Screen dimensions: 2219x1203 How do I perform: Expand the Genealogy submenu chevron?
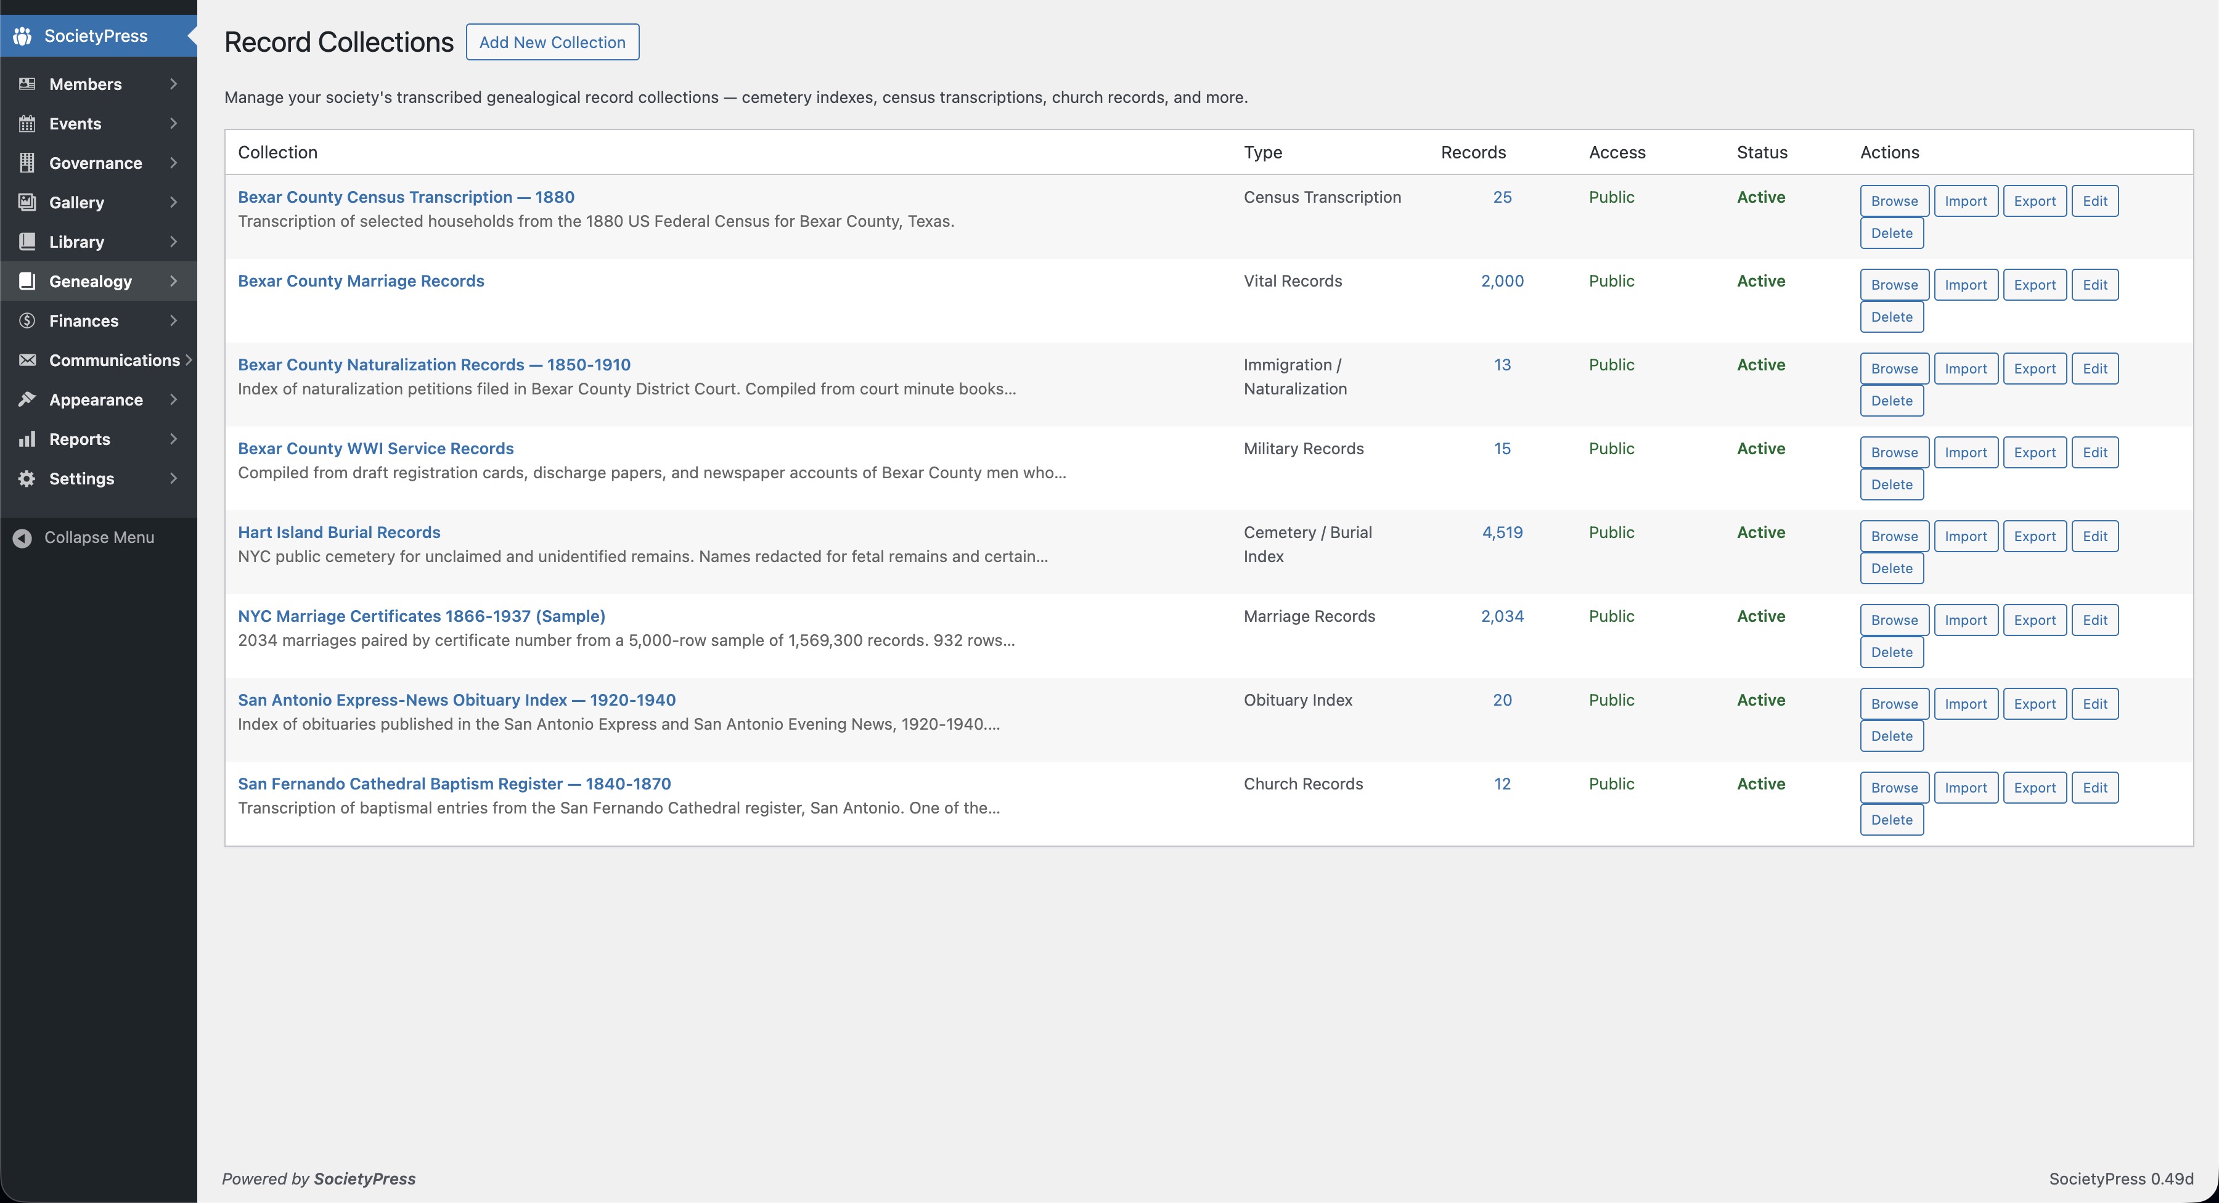point(173,282)
